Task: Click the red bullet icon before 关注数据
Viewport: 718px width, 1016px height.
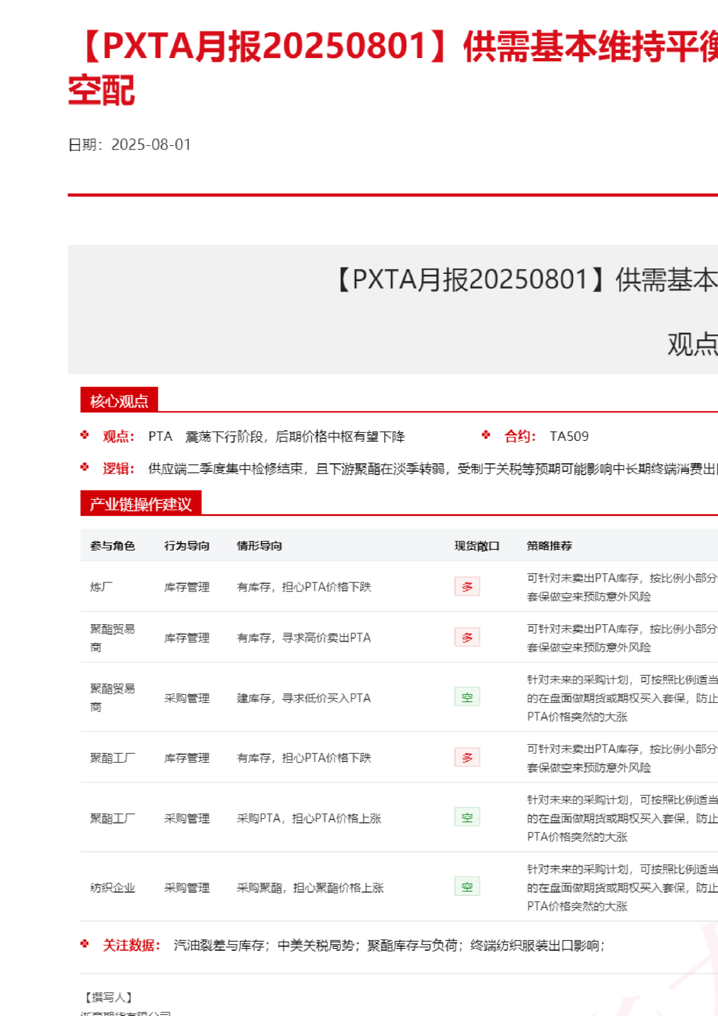Action: coord(85,944)
